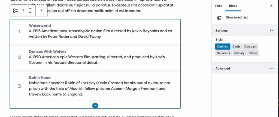This screenshot has width=279, height=117.
Task: Open the block options three-dot menu
Action: (x=41, y=11)
